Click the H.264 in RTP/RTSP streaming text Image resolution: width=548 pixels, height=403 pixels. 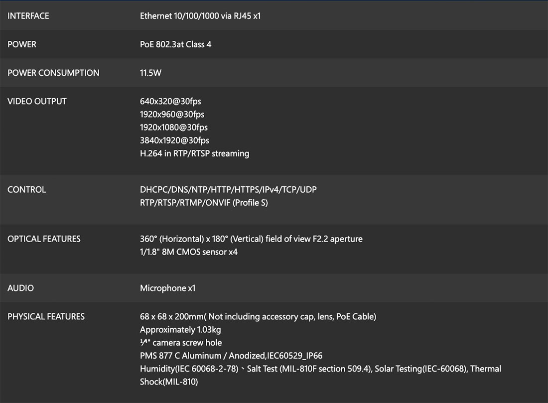click(194, 153)
